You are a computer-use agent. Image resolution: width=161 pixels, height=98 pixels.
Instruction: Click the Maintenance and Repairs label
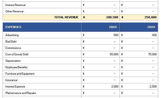(21, 93)
